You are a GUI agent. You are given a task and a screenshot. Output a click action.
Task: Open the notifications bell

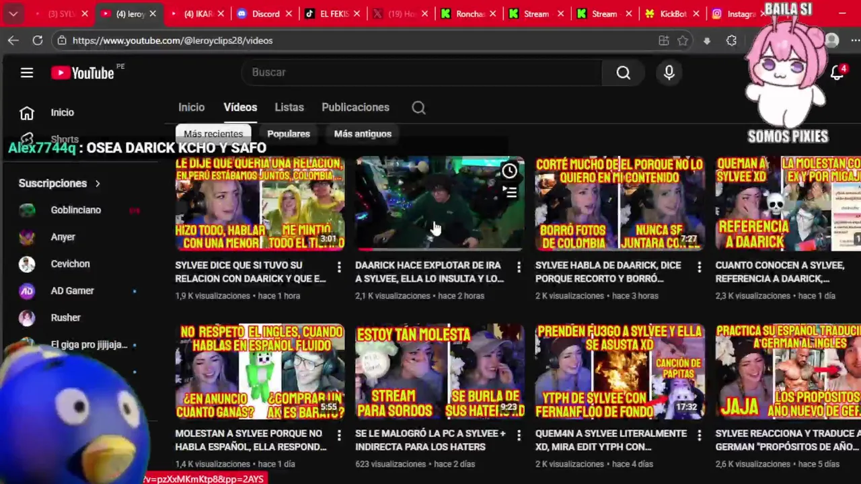[x=837, y=73]
